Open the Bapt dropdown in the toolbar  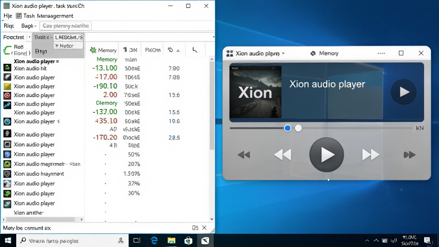coord(29,26)
